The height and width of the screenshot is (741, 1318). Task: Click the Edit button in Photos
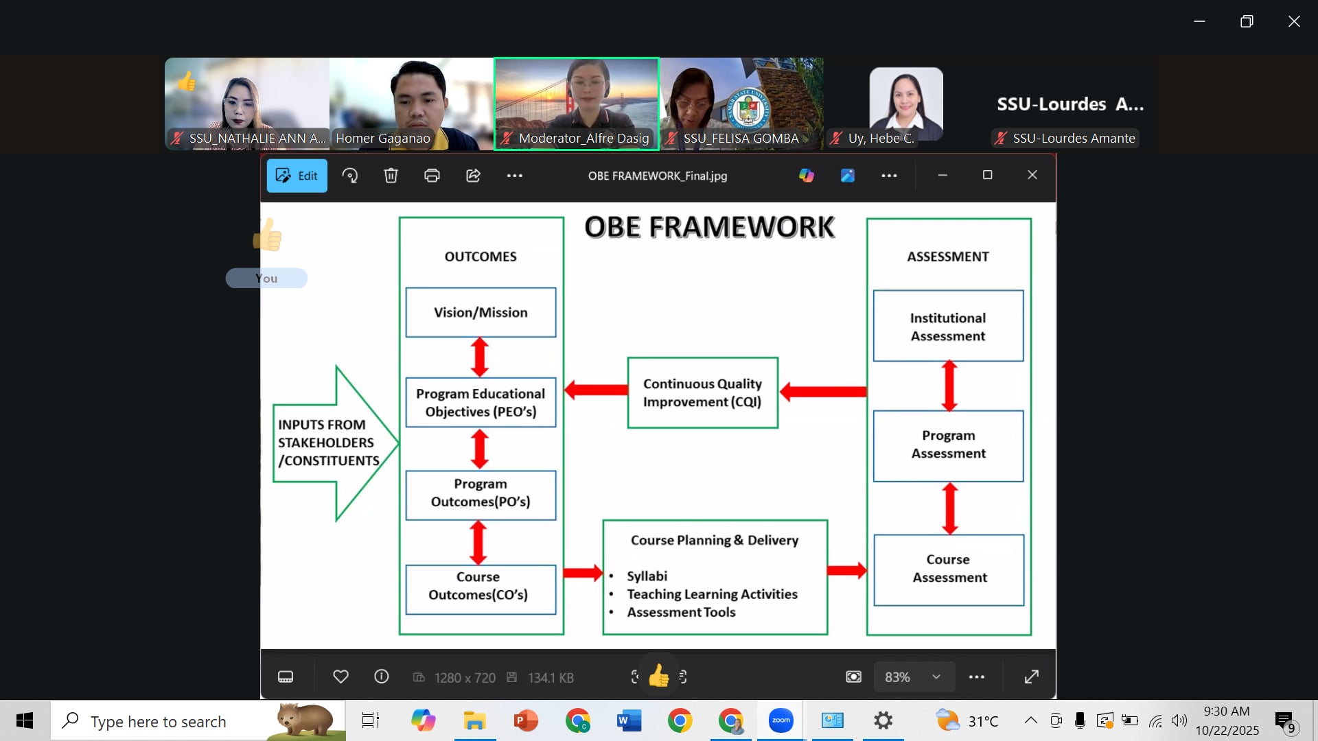point(297,176)
